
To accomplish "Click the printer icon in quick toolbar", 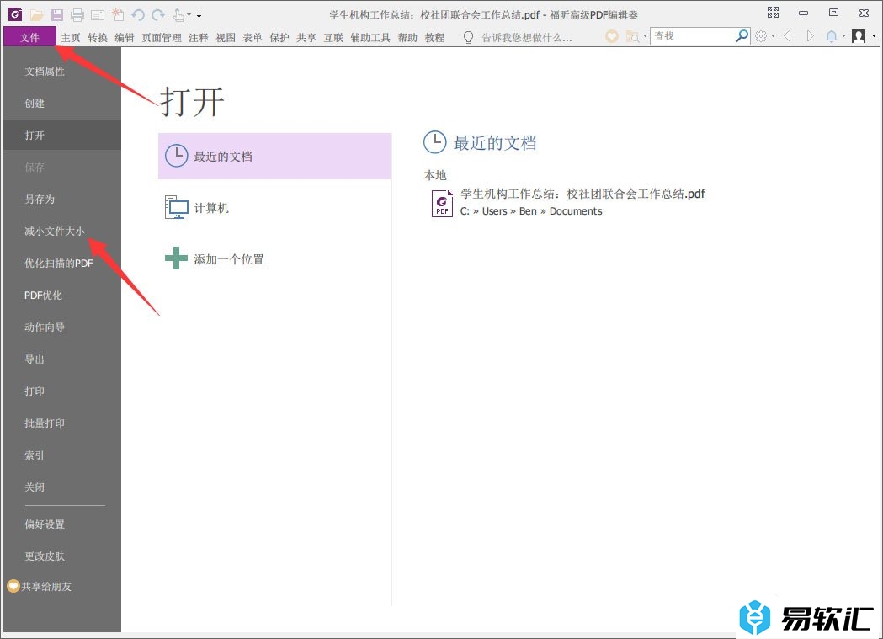I will tap(77, 14).
